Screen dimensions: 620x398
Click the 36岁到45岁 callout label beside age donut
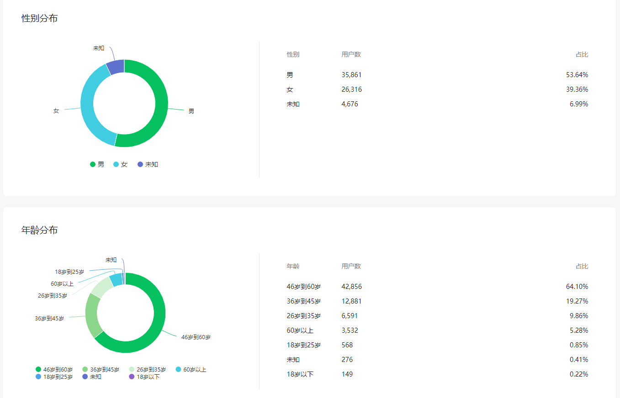49,318
